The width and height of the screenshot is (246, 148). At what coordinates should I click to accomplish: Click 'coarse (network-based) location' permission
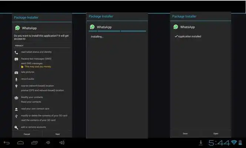point(37,86)
